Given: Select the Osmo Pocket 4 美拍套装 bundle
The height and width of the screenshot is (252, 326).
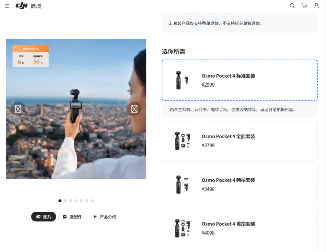Looking at the screenshot, I should click(239, 228).
